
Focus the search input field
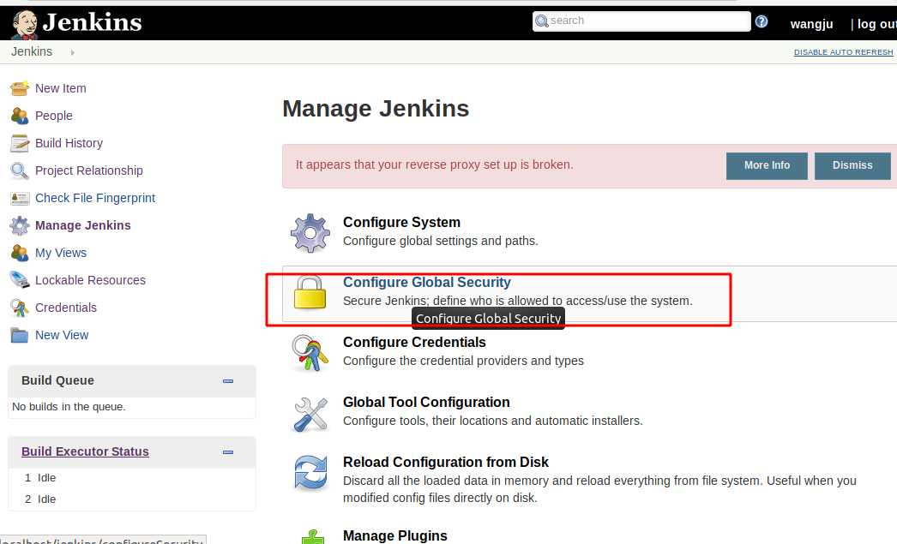click(x=641, y=21)
